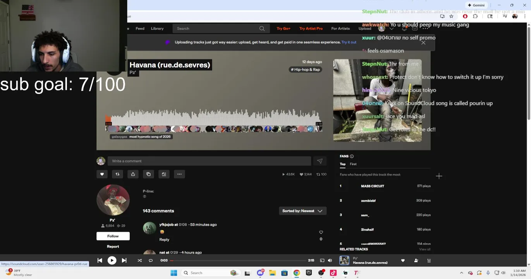The image size is (531, 279).
Task: Open the Chrome three-dot menu
Action: point(525,16)
